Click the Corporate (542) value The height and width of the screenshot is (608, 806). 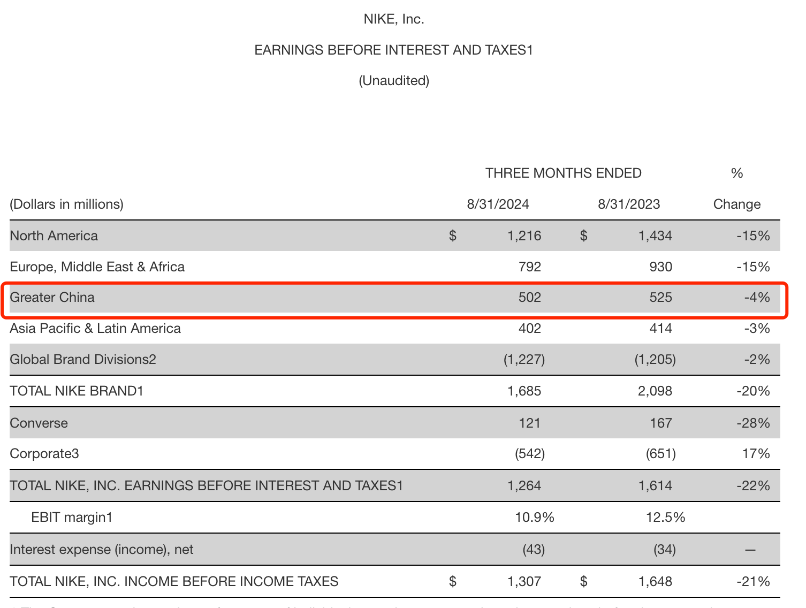point(529,454)
